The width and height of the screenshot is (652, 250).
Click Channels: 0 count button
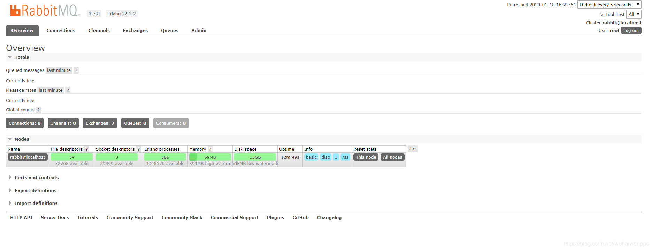coord(63,123)
